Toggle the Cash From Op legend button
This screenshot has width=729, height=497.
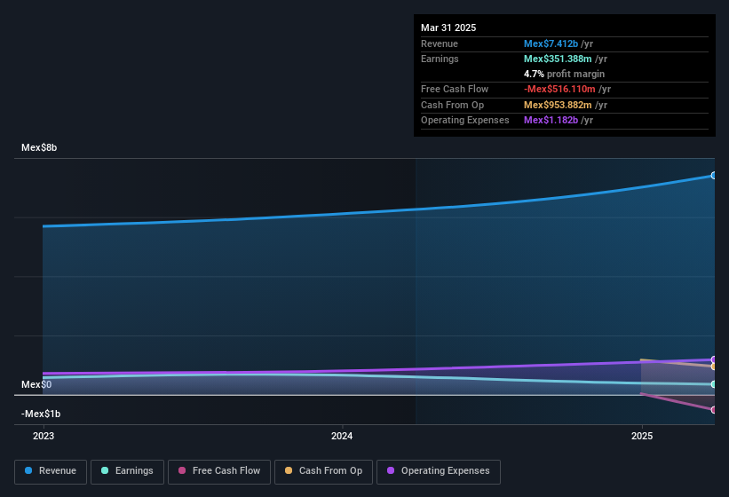(x=323, y=471)
